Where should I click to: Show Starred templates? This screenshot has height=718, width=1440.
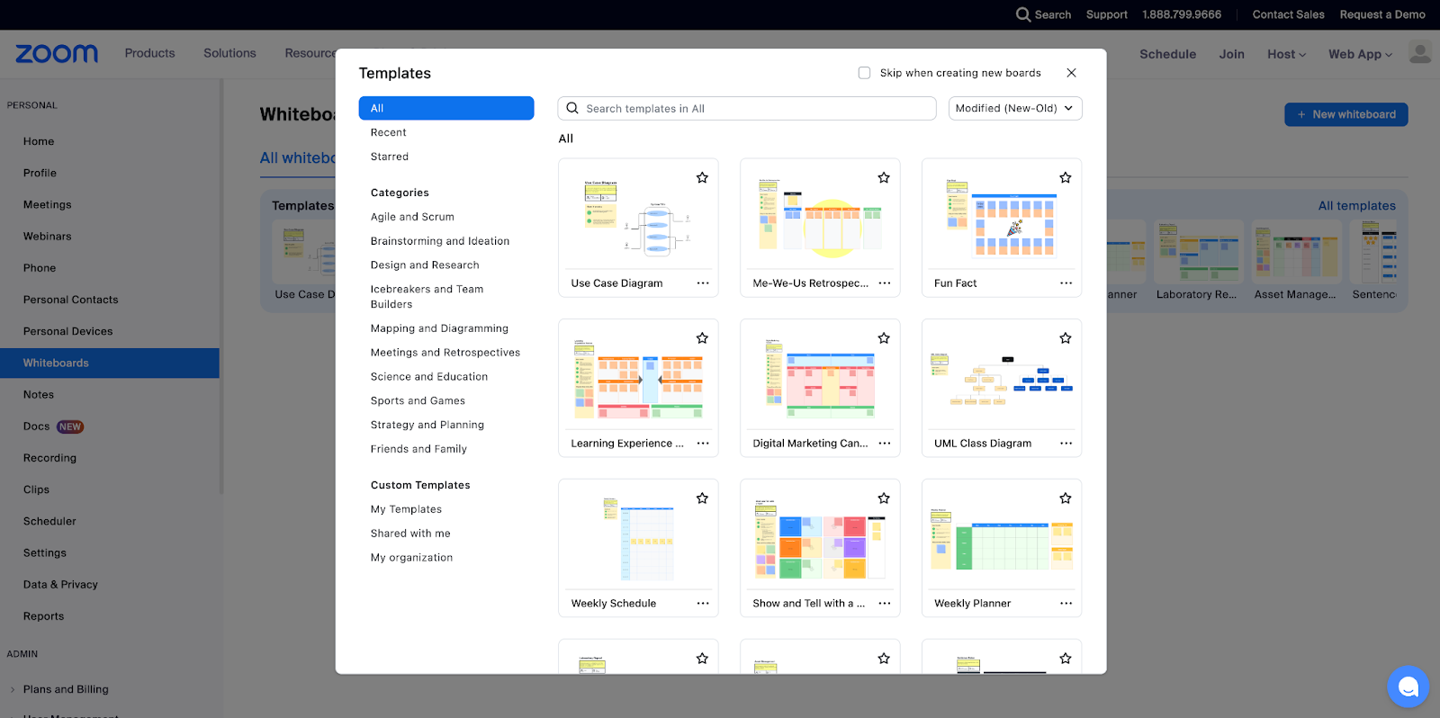390,157
